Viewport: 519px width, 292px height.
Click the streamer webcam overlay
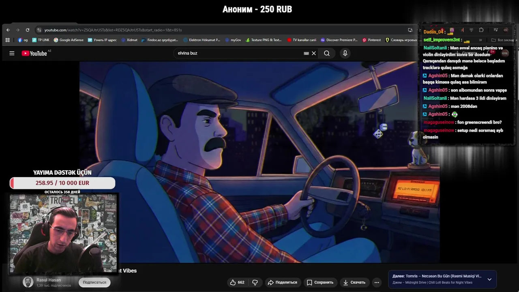point(63,234)
